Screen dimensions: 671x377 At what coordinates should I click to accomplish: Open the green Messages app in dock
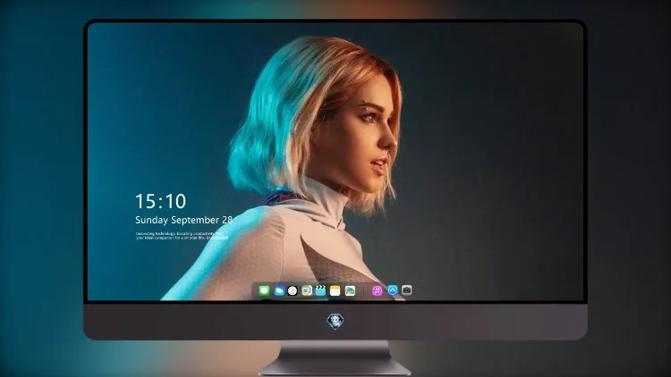tap(264, 290)
